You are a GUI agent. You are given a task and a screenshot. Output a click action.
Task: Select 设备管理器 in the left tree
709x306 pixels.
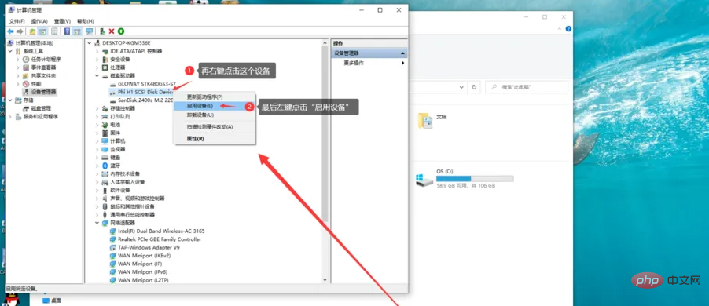point(44,92)
